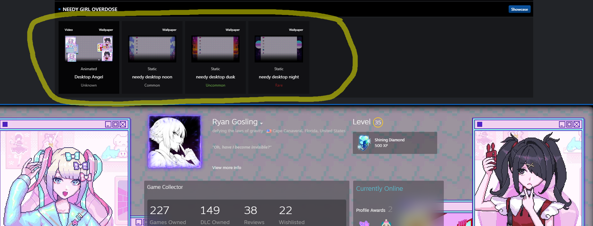Open the Ryan Gosling name dropdown arrow

tap(261, 123)
